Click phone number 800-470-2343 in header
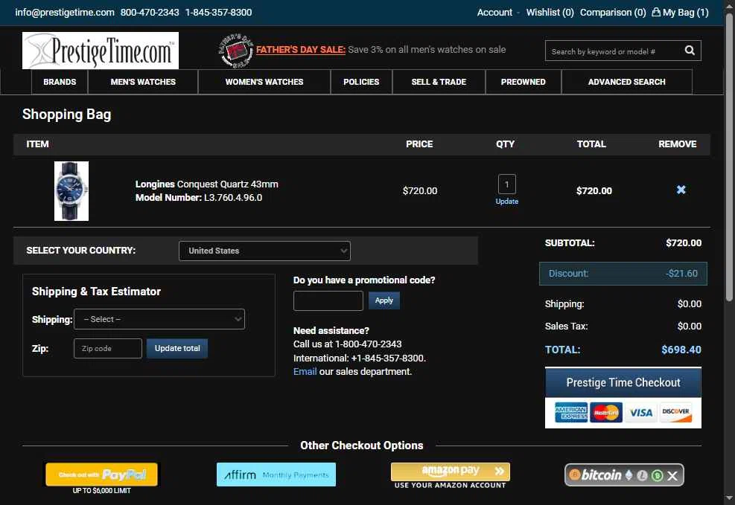 (150, 12)
